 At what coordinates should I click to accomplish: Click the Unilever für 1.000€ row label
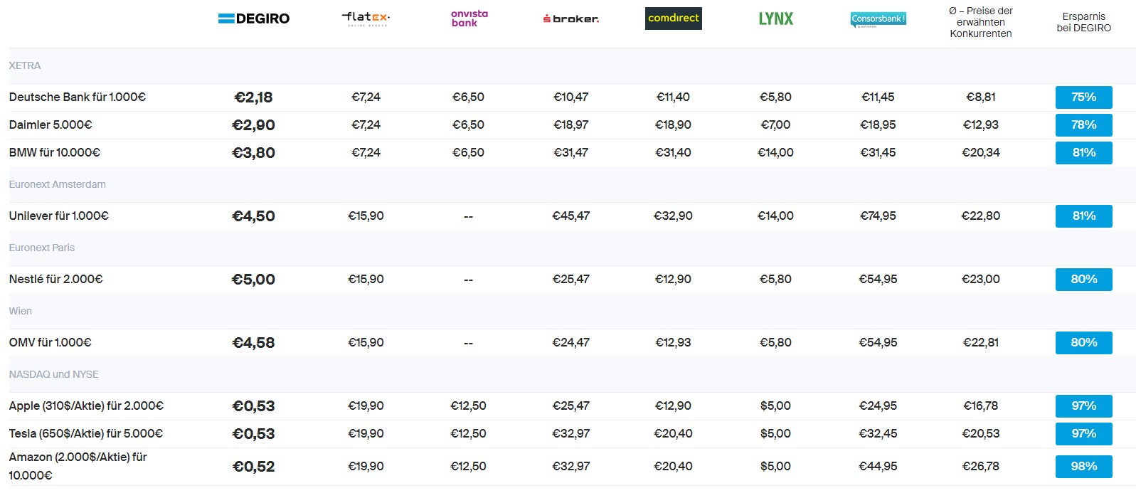click(59, 216)
